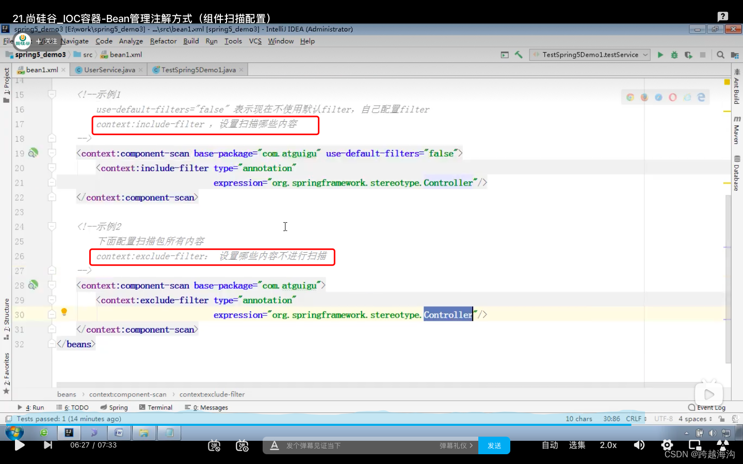Viewport: 743px width, 464px height.
Task: Open Search Everywhere via the magnifier icon
Action: 721,55
